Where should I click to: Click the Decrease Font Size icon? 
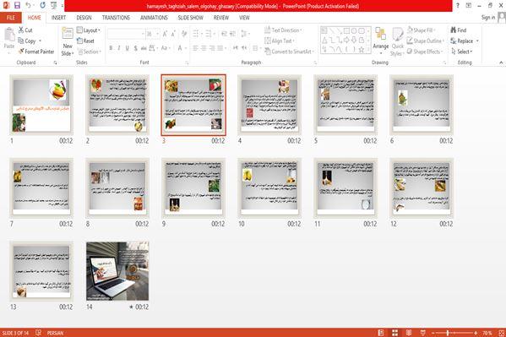[173, 34]
